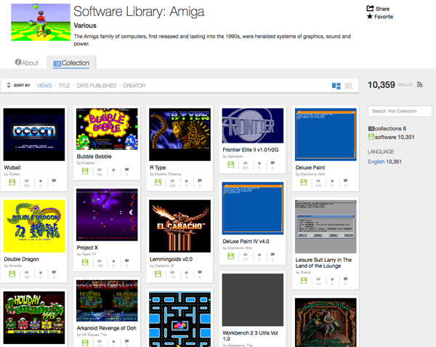Open Frontier Elite II v1.01r2G title

[251, 150]
